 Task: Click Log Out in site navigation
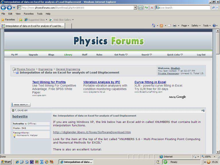tap(201, 55)
